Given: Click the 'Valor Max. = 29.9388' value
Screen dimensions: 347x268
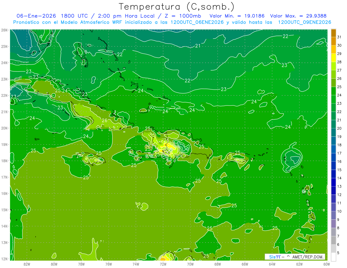Looking at the screenshot, I should coord(298,16).
